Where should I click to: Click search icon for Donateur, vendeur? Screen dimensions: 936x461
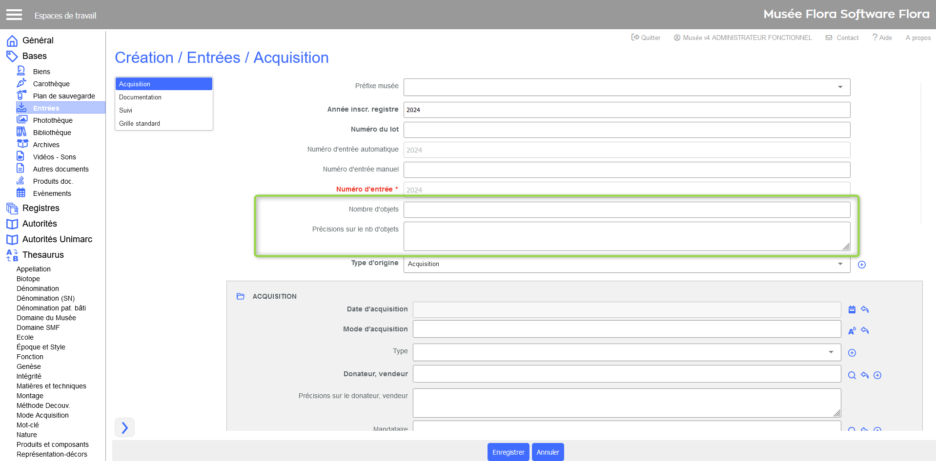pyautogui.click(x=852, y=375)
